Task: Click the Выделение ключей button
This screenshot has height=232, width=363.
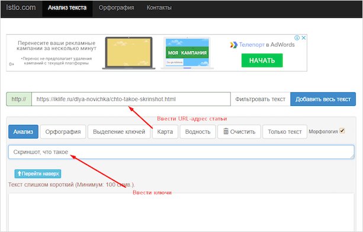Action: (x=119, y=132)
